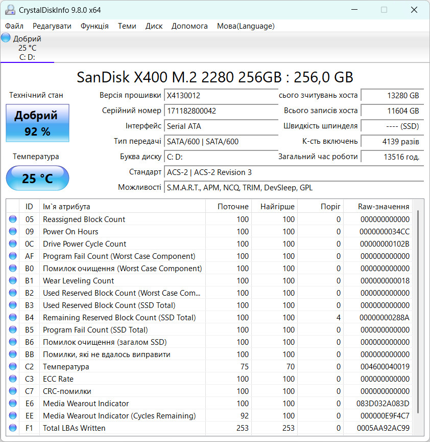
Task: Click status orb for row BB
Action: [13, 354]
